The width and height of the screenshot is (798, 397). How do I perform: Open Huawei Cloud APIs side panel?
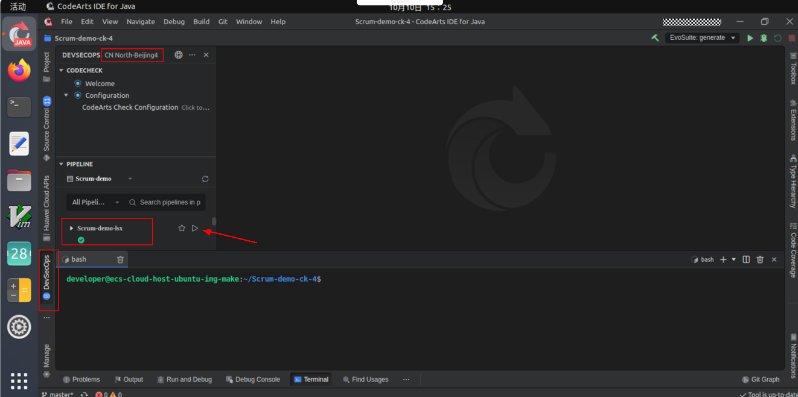pyautogui.click(x=46, y=208)
